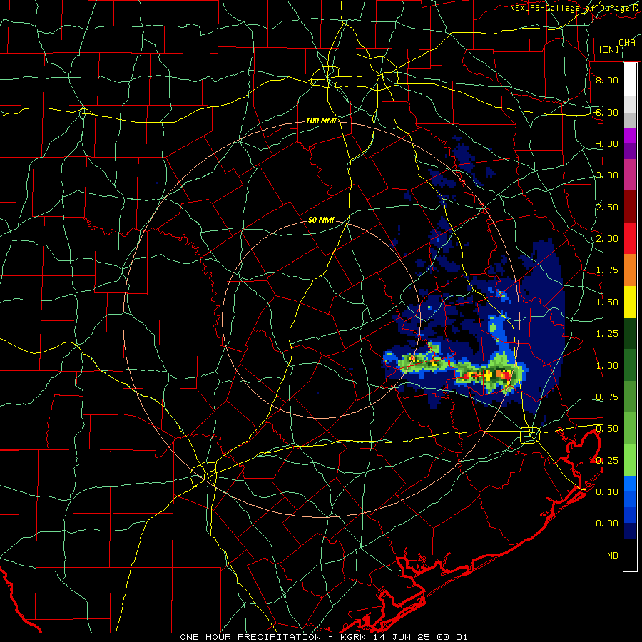
Task: Click the magenta swatch beside 4.00
Action: (630, 136)
